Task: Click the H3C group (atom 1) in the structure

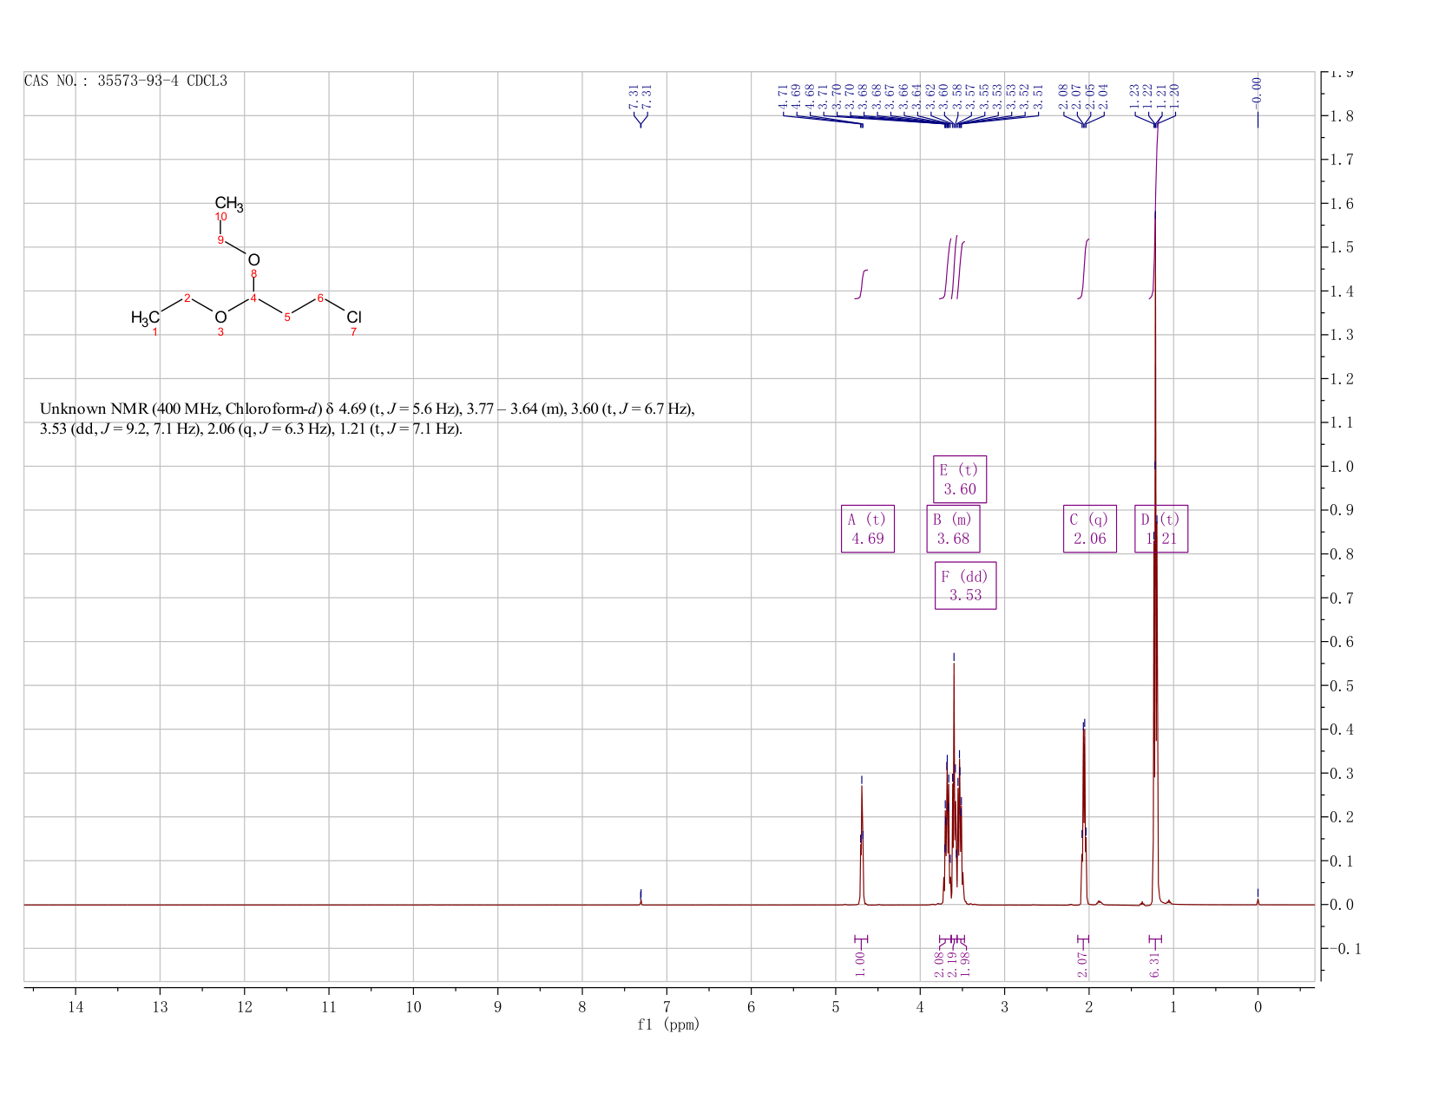Action: [145, 318]
